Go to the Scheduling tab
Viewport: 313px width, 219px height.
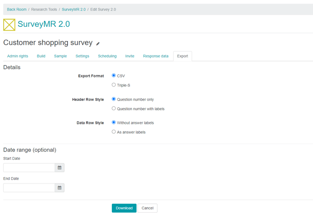click(107, 56)
